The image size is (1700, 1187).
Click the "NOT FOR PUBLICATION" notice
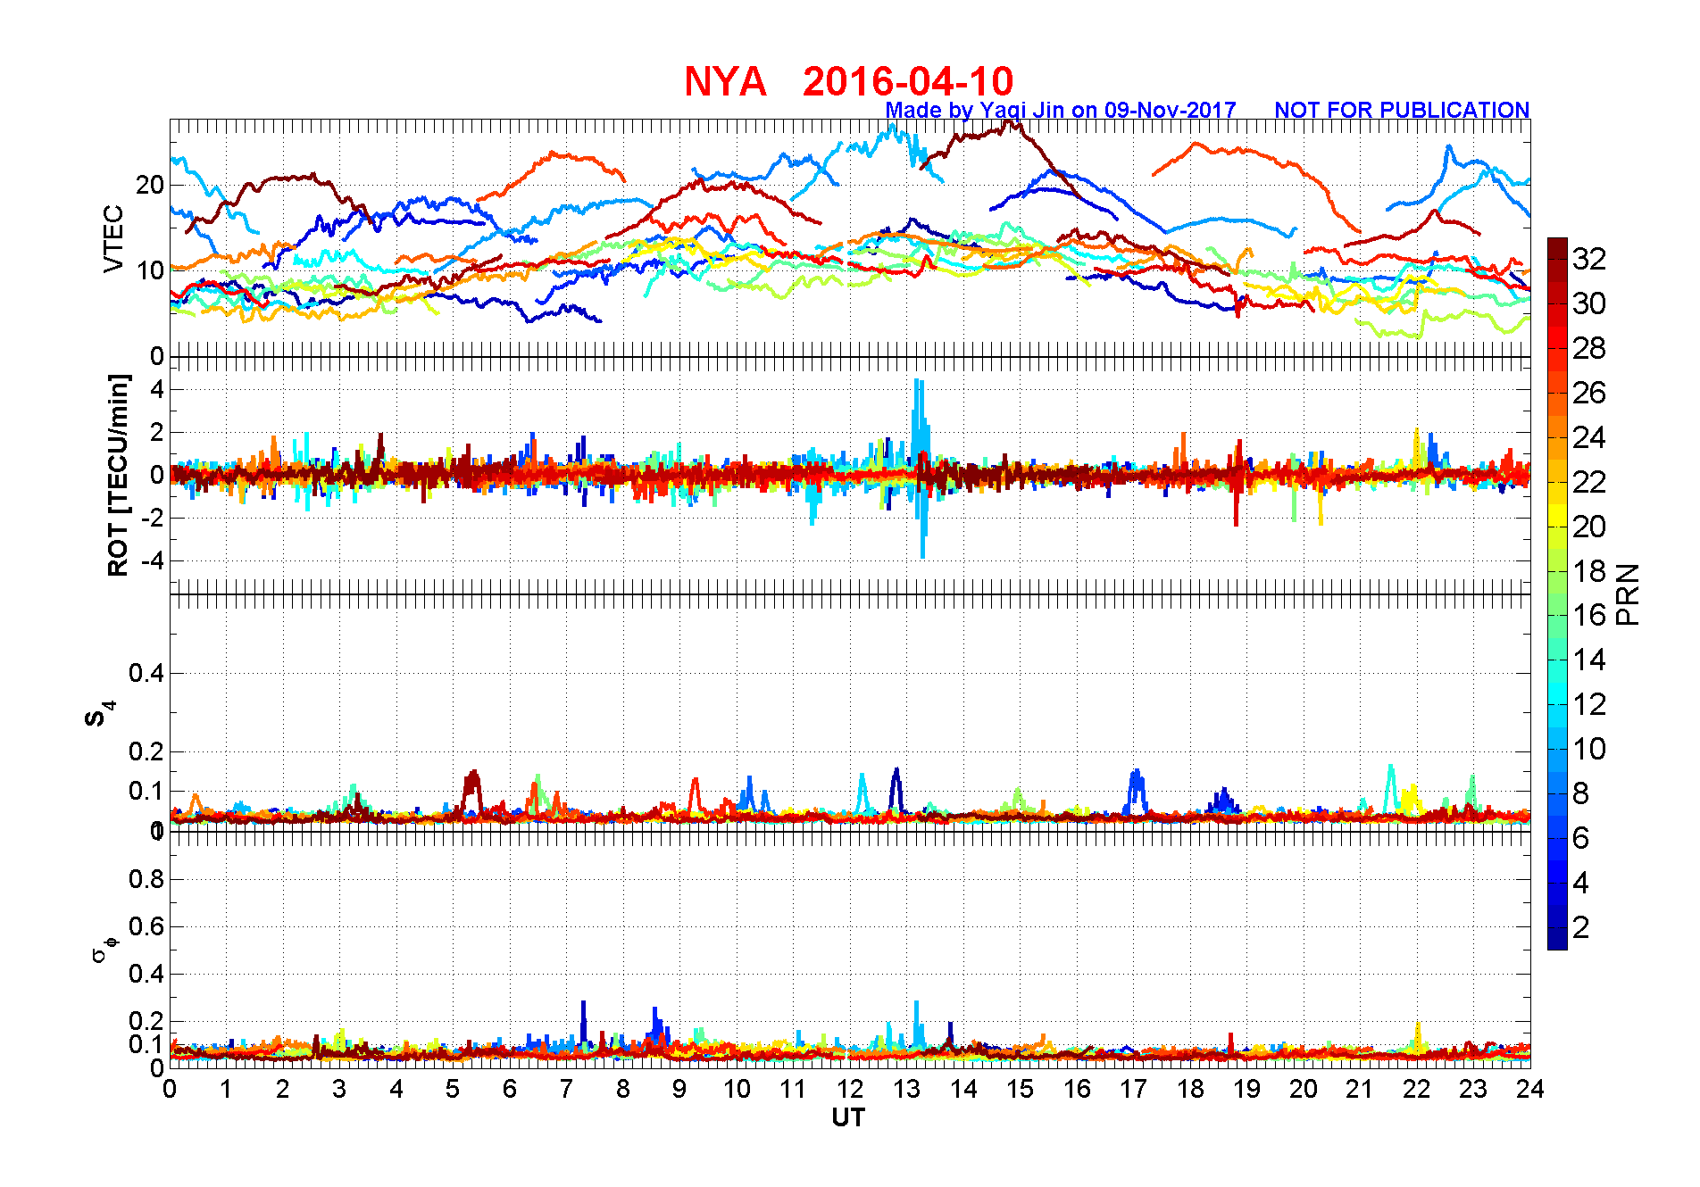1402,110
